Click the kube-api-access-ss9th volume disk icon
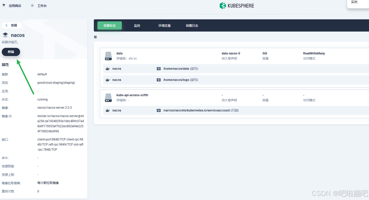Viewport: 369px width, 200px height. (x=108, y=98)
